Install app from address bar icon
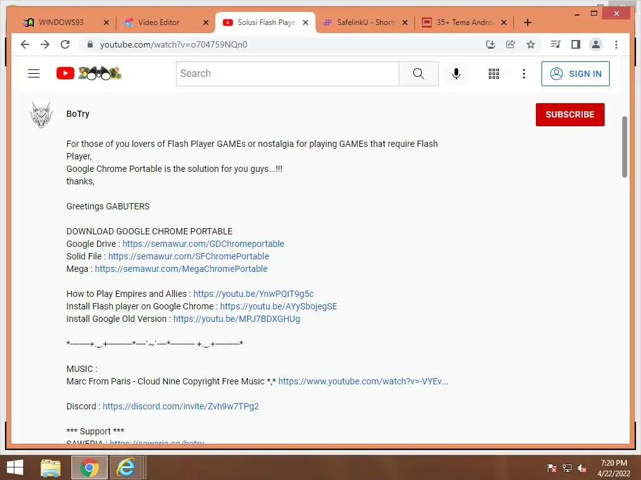Image resolution: width=641 pixels, height=480 pixels. click(491, 44)
